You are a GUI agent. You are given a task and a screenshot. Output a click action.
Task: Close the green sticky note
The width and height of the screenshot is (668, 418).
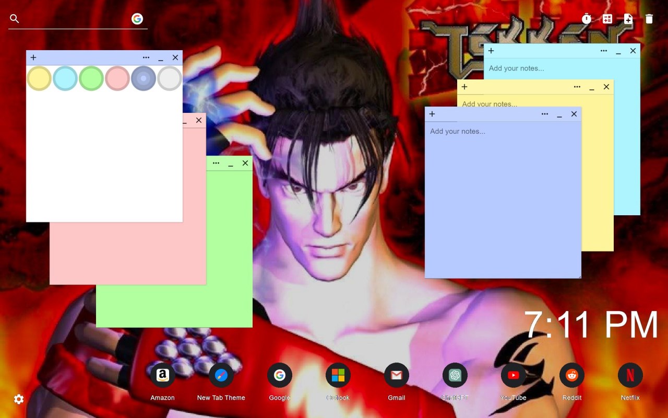click(245, 163)
